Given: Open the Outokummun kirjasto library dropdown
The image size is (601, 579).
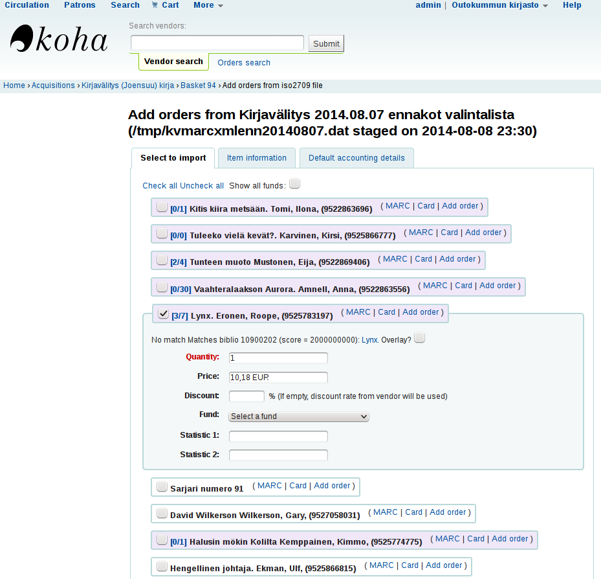Looking at the screenshot, I should [499, 5].
